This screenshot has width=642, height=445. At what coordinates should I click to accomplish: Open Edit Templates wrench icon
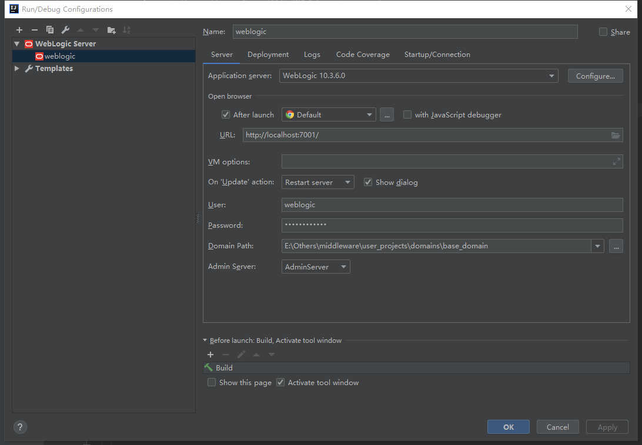[65, 30]
